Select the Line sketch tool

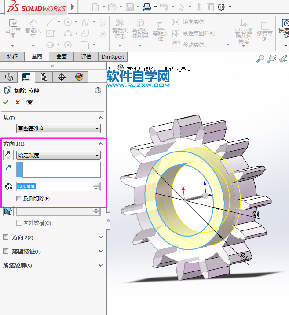pyautogui.click(x=50, y=22)
